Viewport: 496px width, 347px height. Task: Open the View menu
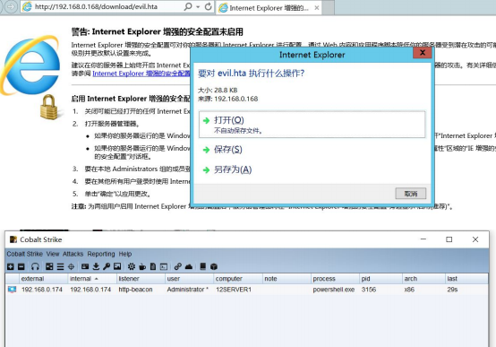53,254
